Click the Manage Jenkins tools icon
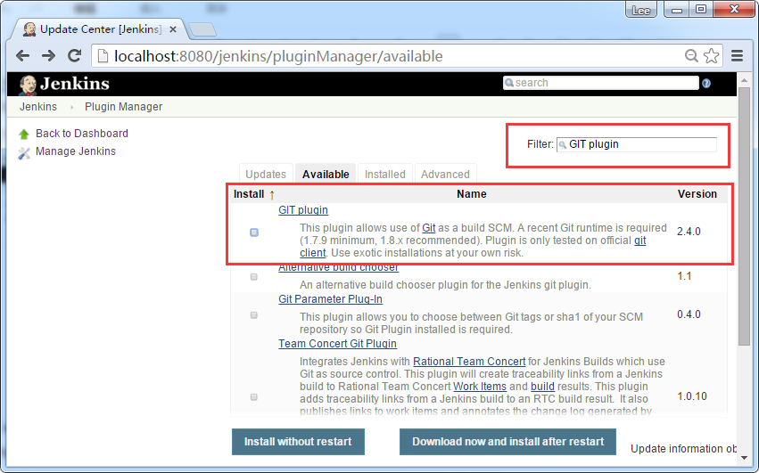This screenshot has height=473, width=759. click(x=24, y=152)
